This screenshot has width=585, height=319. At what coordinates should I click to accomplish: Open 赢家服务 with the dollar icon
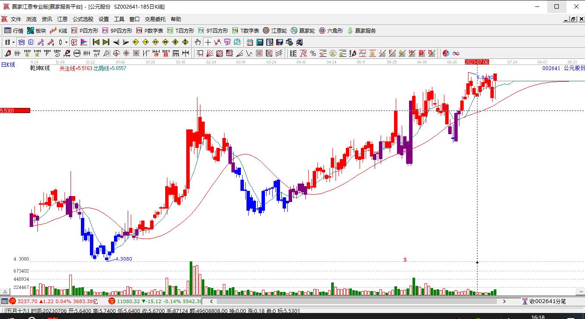click(x=361, y=31)
